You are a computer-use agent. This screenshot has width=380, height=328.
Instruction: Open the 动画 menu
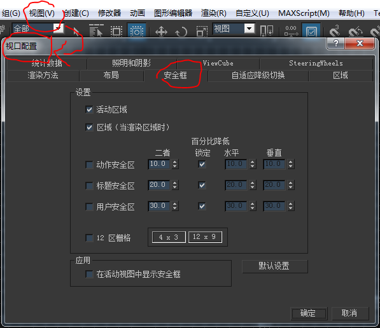tap(137, 13)
